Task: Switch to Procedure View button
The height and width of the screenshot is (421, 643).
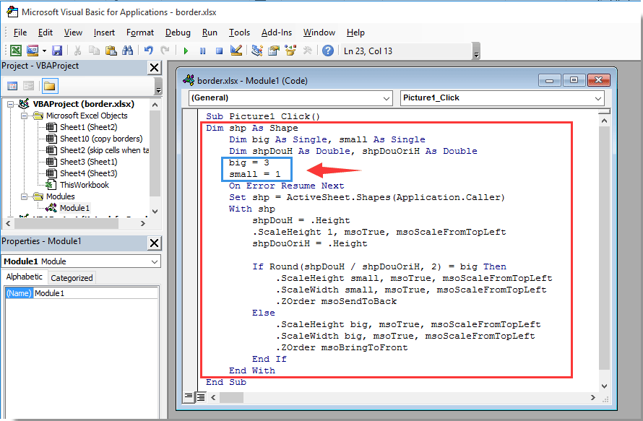Action: click(x=189, y=397)
